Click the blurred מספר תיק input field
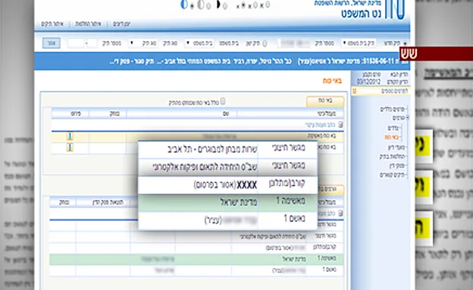 click(293, 43)
